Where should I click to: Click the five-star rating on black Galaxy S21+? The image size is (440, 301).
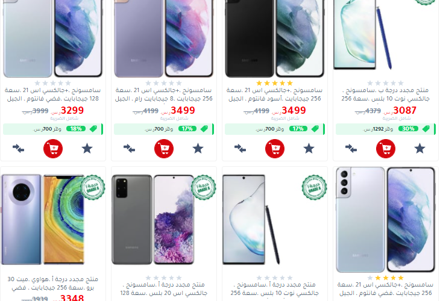(x=274, y=83)
